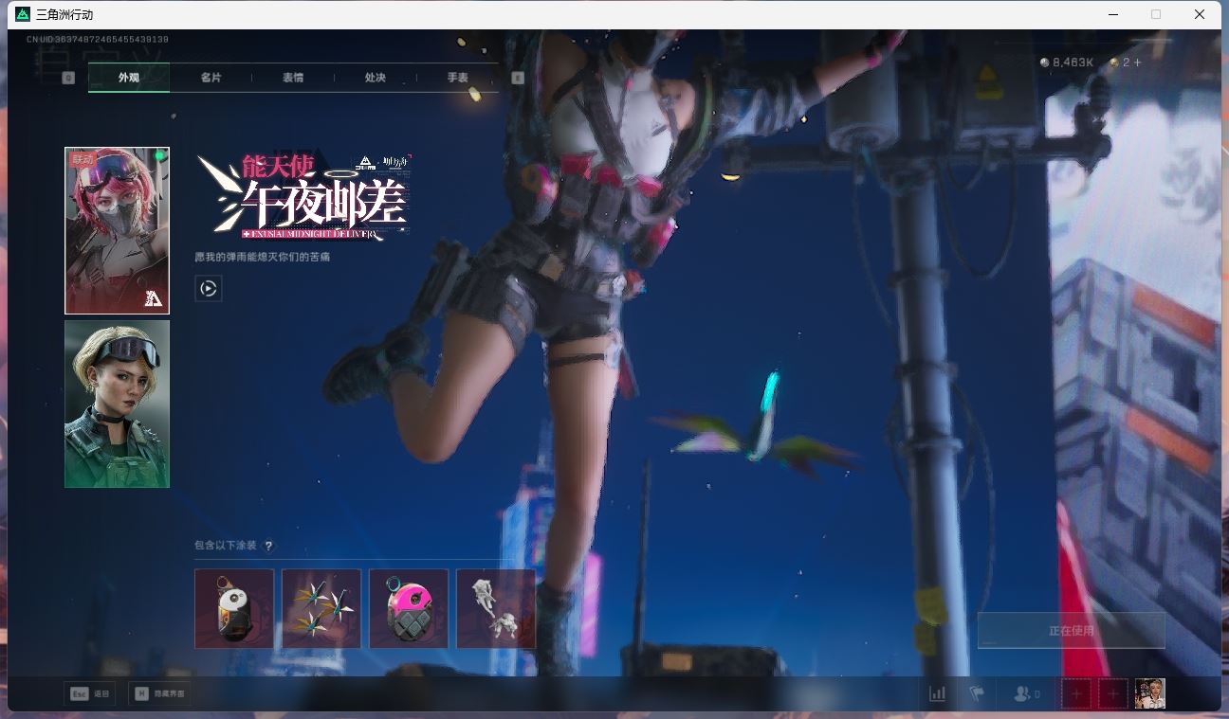Click the flag icon in bottom bar

pos(976,694)
